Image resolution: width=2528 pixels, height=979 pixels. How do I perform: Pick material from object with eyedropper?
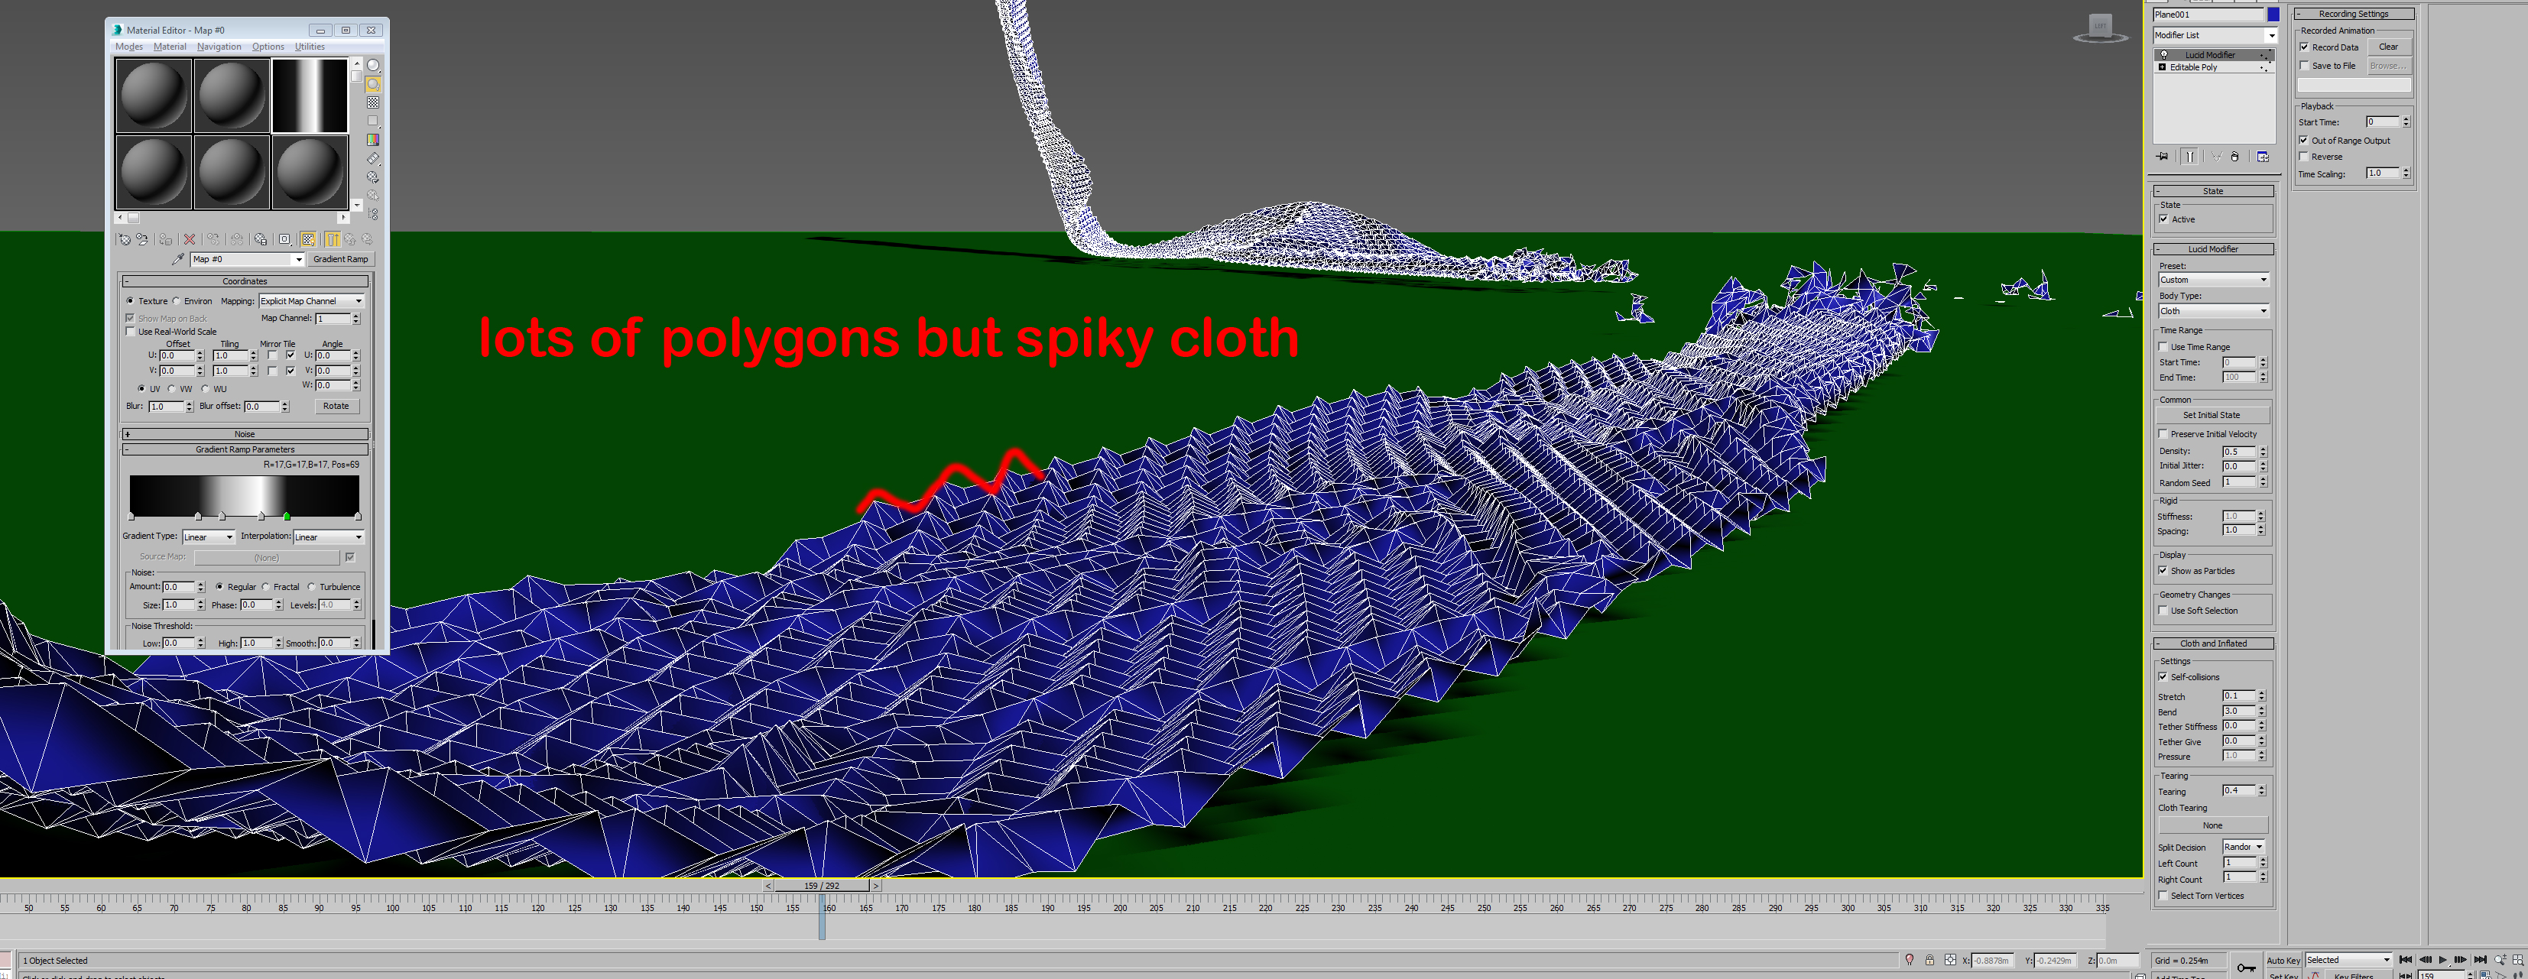coord(177,259)
